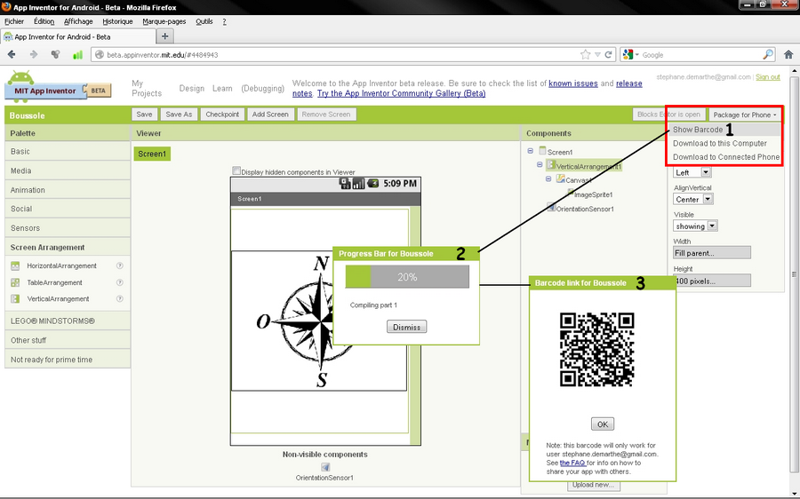Click the Save As button
This screenshot has height=499, width=800.
[x=179, y=115]
